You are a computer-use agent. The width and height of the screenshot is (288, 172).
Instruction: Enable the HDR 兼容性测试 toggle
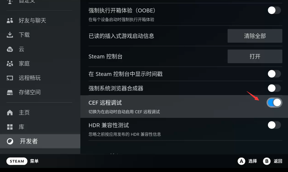point(274,125)
